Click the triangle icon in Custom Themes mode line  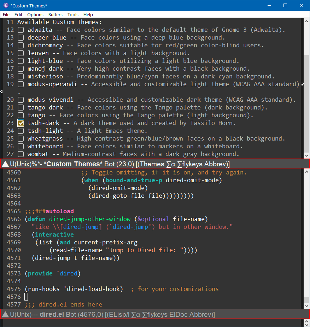point(5,164)
